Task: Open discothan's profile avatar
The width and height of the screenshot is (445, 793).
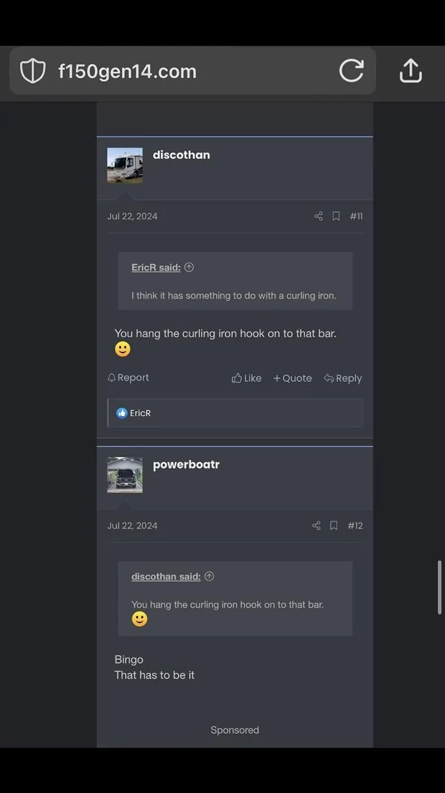Action: coord(125,165)
